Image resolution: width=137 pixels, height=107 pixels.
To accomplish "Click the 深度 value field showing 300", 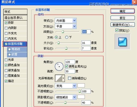I will tap(86, 32).
